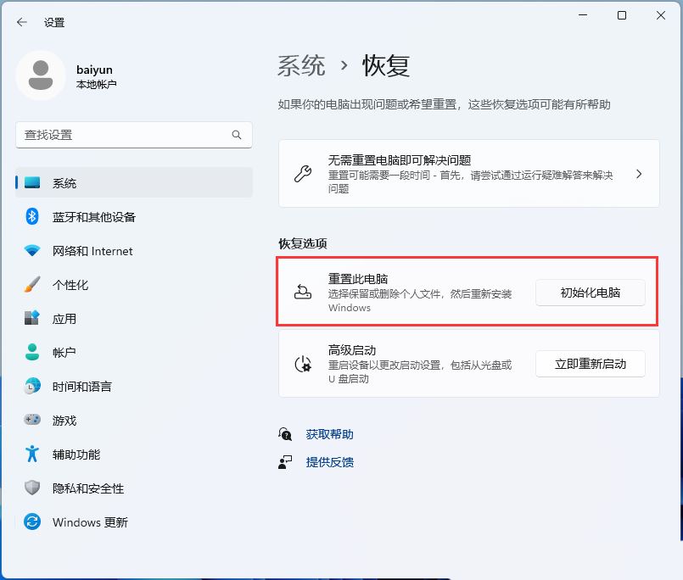Select 应用 in the sidebar
This screenshot has height=580, width=683.
tap(134, 318)
